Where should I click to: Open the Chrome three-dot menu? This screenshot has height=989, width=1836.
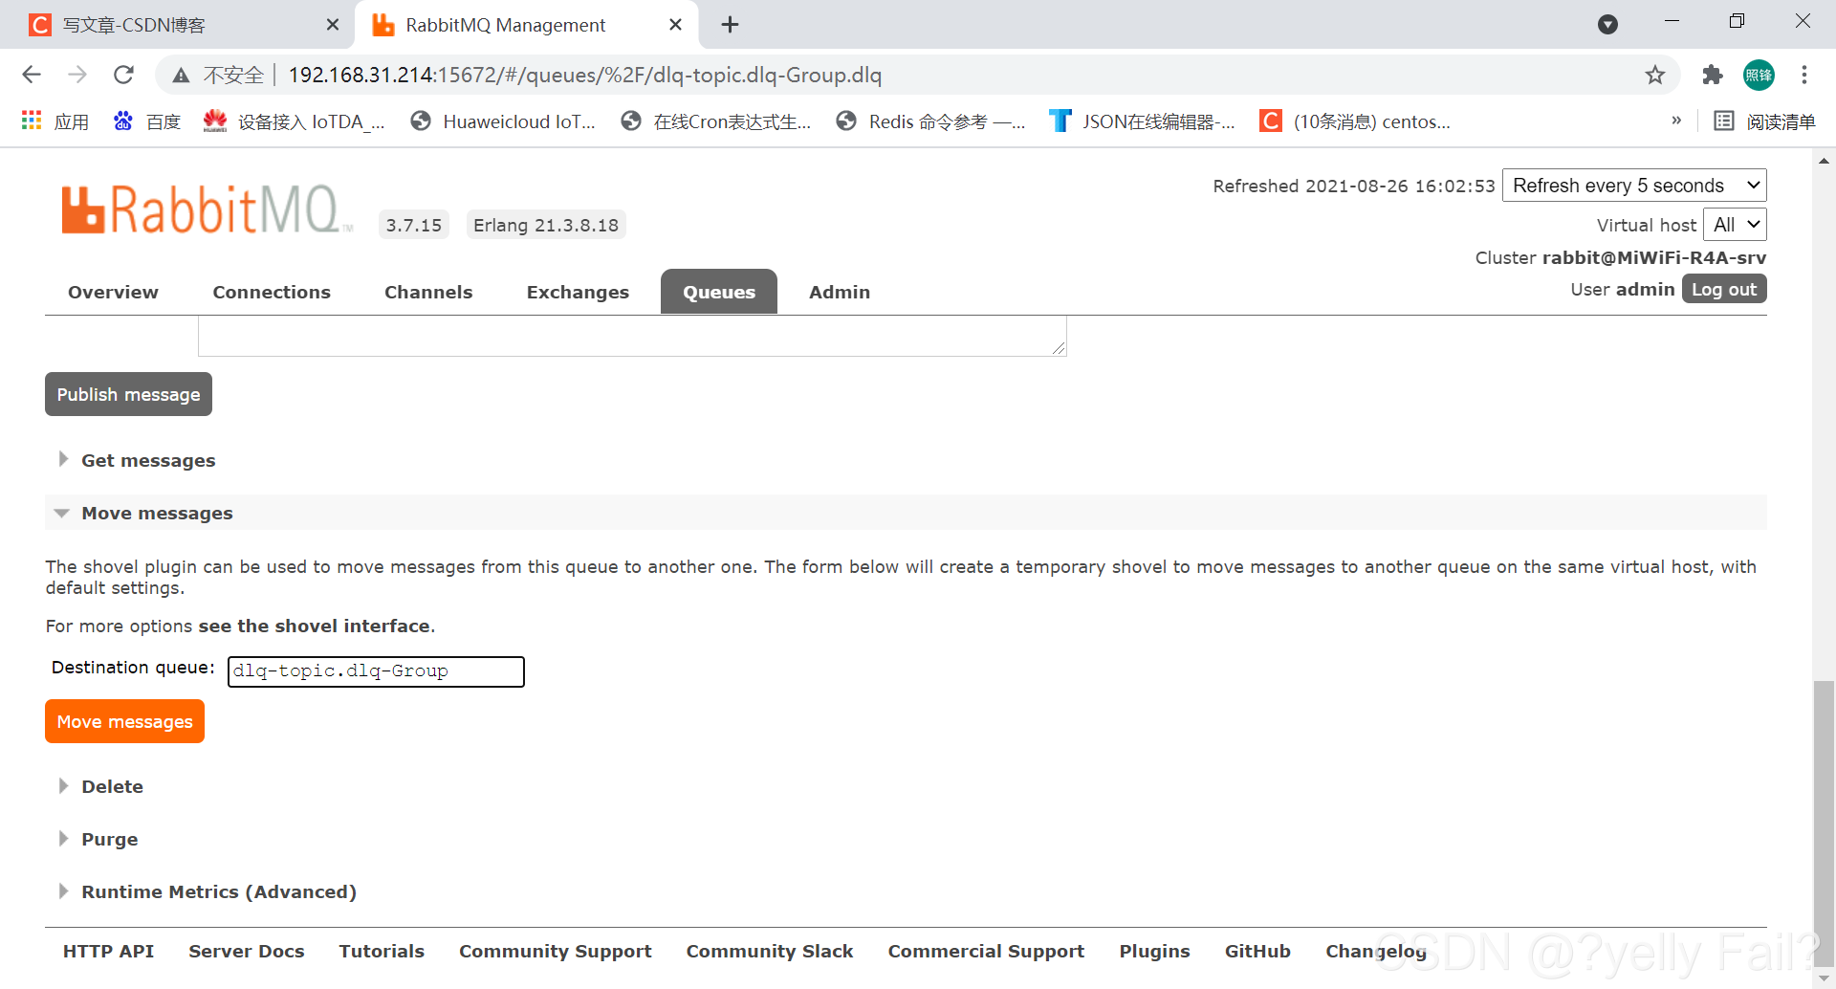(1804, 75)
